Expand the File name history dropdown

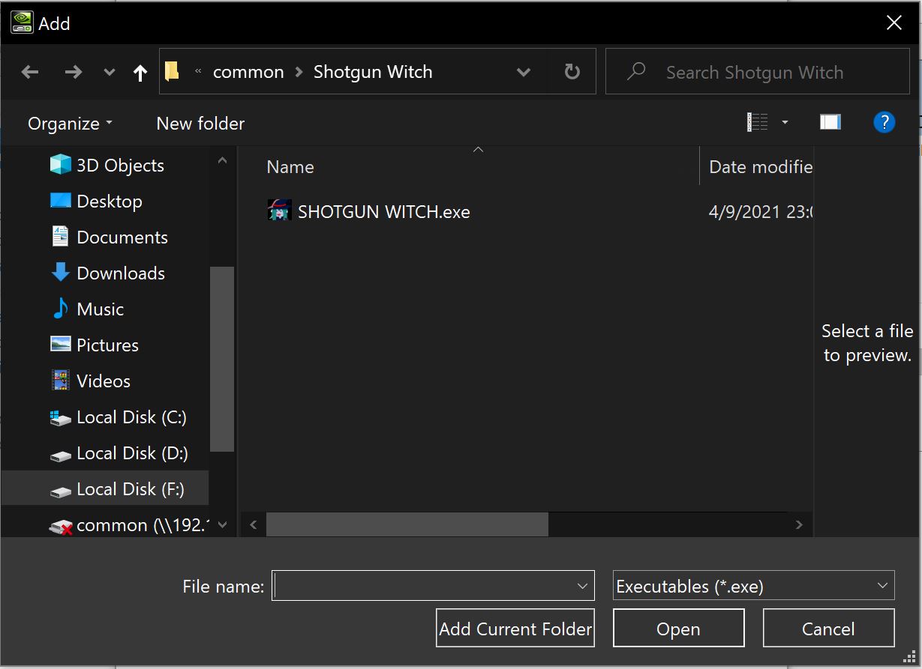click(582, 587)
